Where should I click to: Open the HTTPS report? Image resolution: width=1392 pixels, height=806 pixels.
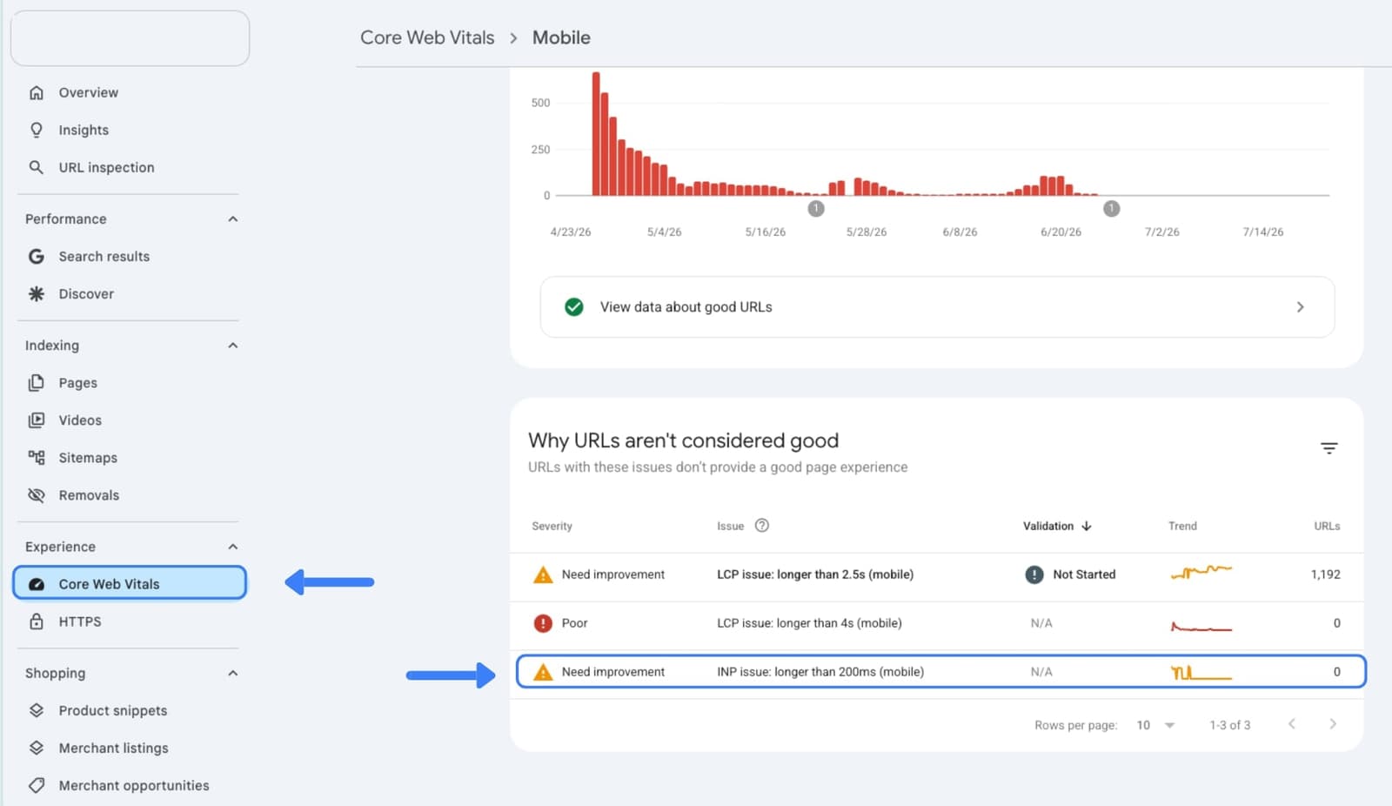80,621
